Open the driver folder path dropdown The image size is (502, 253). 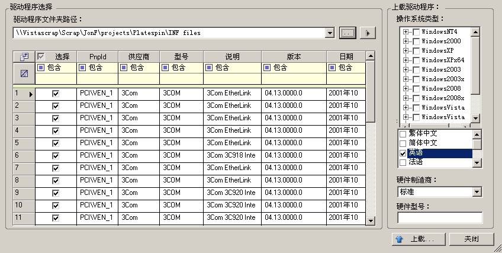click(x=329, y=33)
